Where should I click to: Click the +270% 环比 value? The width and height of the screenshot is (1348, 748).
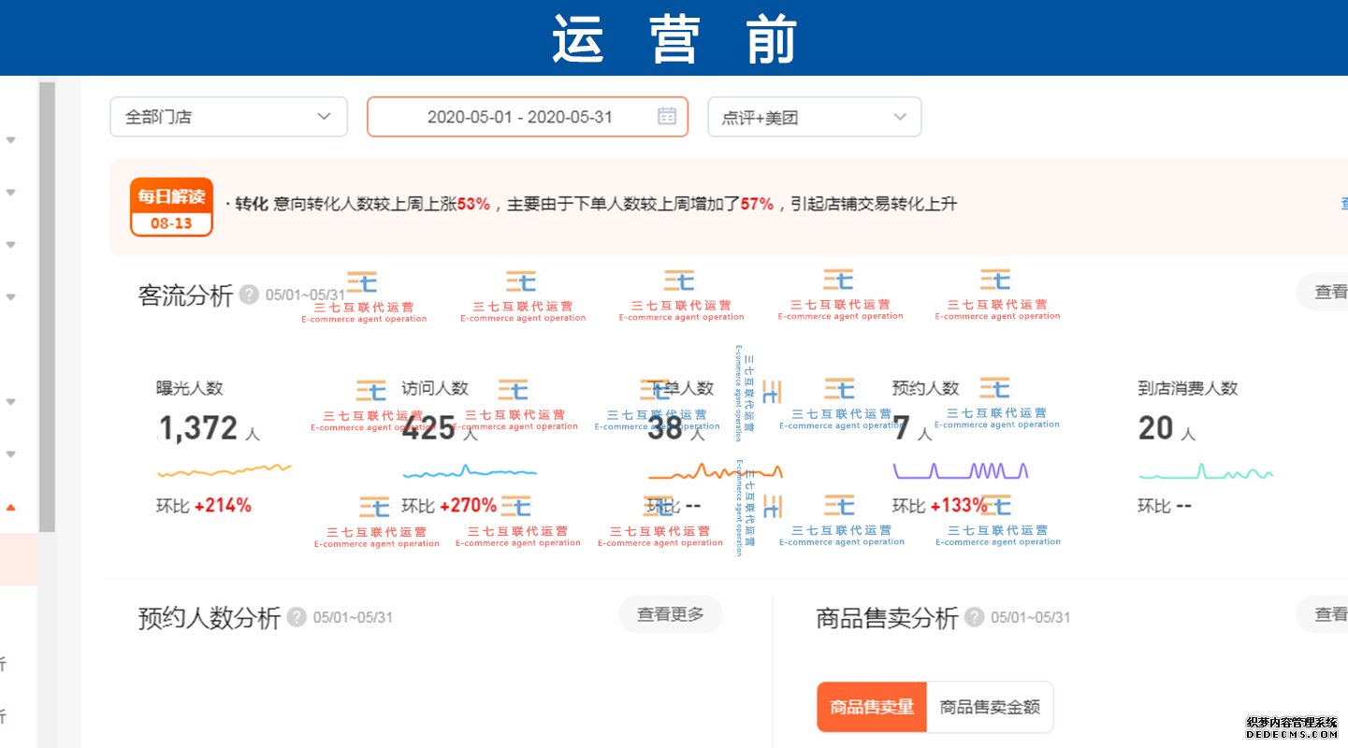tap(468, 506)
